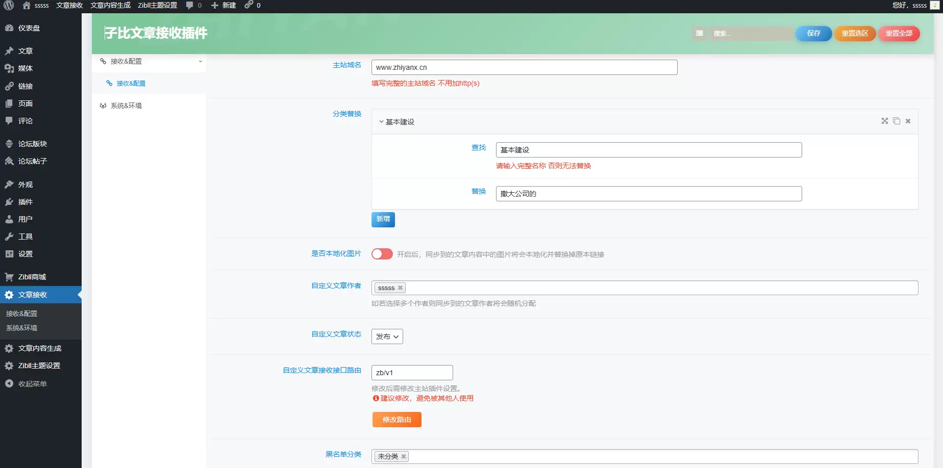Remove the 基本建设 replace item

point(908,121)
